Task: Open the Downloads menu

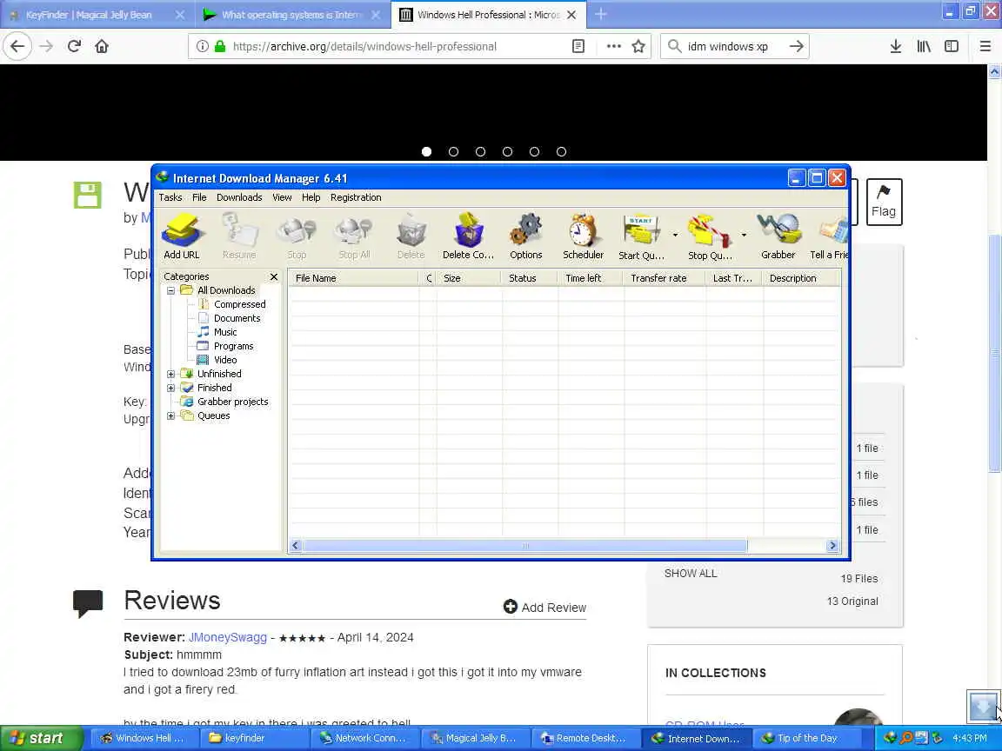Action: pos(239,197)
